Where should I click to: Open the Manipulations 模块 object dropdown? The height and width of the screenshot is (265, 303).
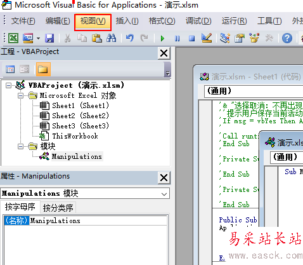[x=164, y=194]
